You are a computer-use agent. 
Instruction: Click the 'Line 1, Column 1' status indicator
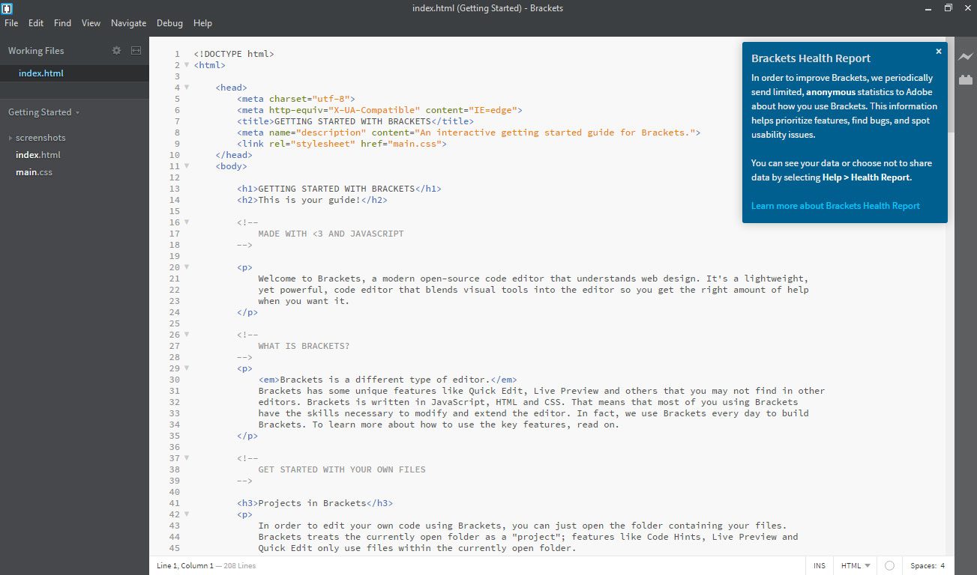pos(184,565)
